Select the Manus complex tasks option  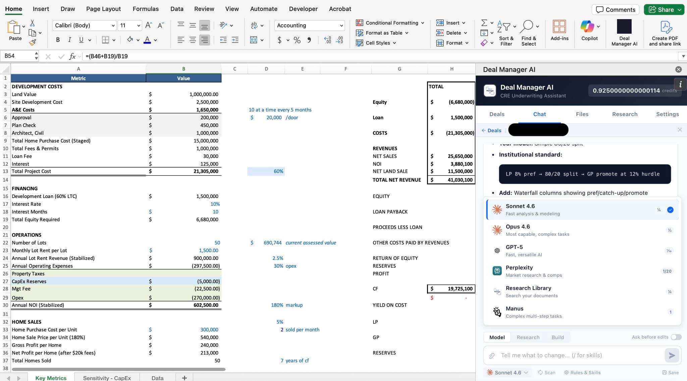point(582,312)
